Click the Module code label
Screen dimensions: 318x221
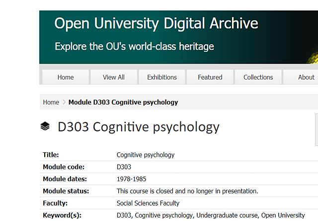tap(64, 167)
